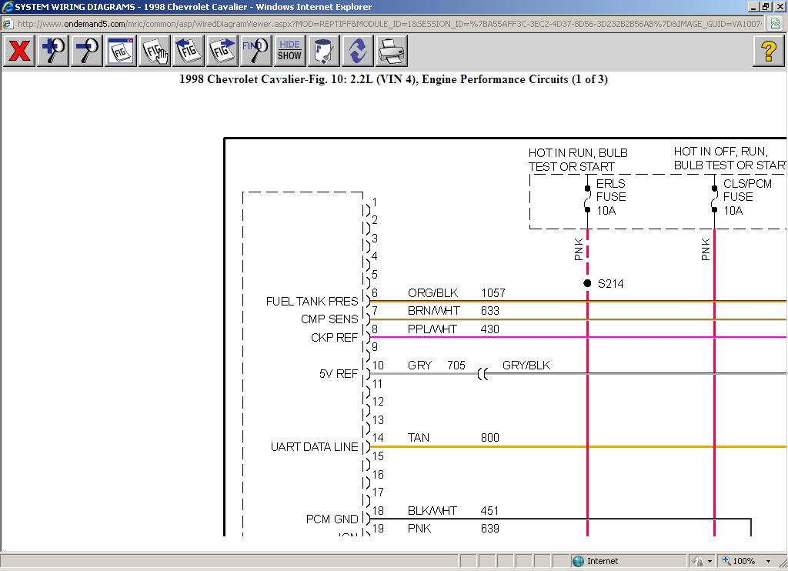Go to the previous figure
This screenshot has width=788, height=571.
(189, 52)
